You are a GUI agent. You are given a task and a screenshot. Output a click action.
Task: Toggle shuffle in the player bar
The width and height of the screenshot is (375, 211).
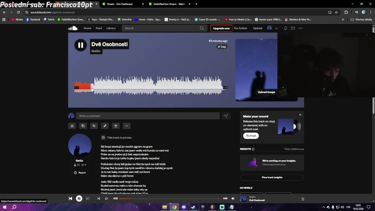(98, 198)
